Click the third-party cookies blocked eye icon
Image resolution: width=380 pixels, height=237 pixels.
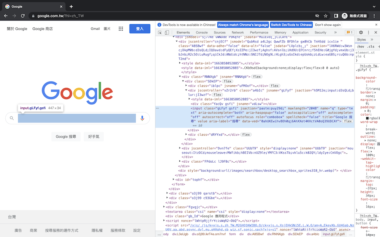coord(317,16)
